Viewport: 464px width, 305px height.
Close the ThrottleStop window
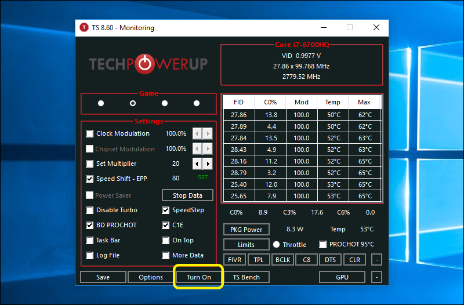376,27
